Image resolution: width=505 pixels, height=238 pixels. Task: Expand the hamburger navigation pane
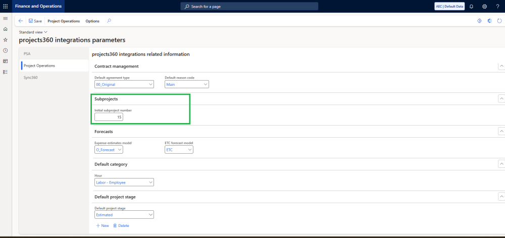tap(5, 18)
